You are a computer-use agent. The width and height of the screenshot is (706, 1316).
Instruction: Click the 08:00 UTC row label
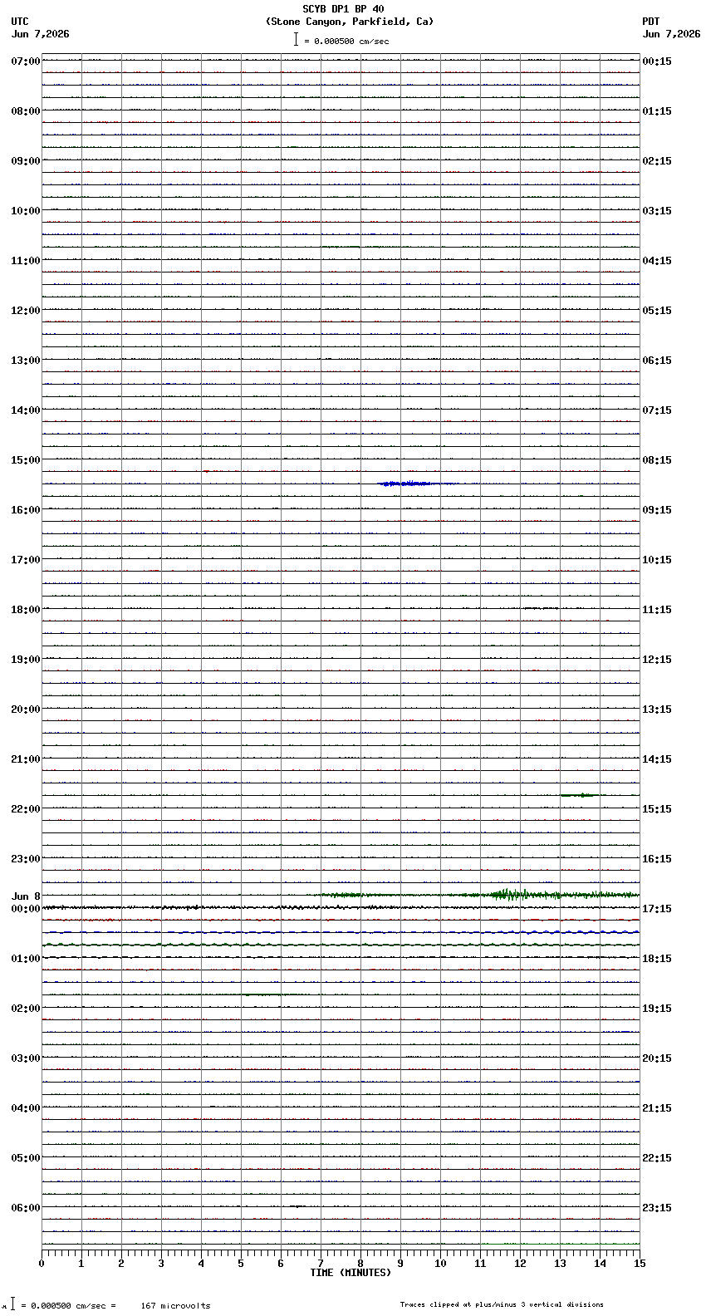26,111
